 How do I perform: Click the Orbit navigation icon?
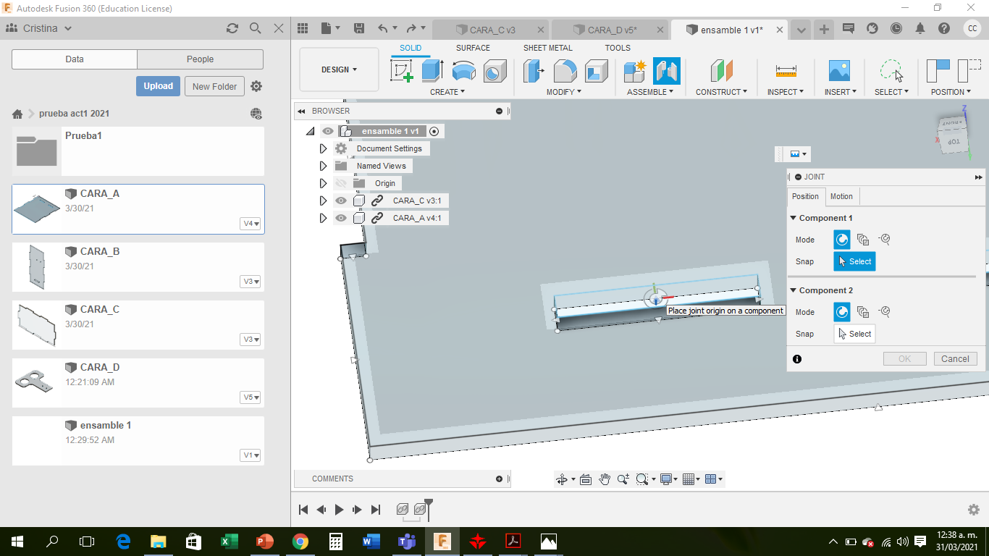pyautogui.click(x=561, y=479)
